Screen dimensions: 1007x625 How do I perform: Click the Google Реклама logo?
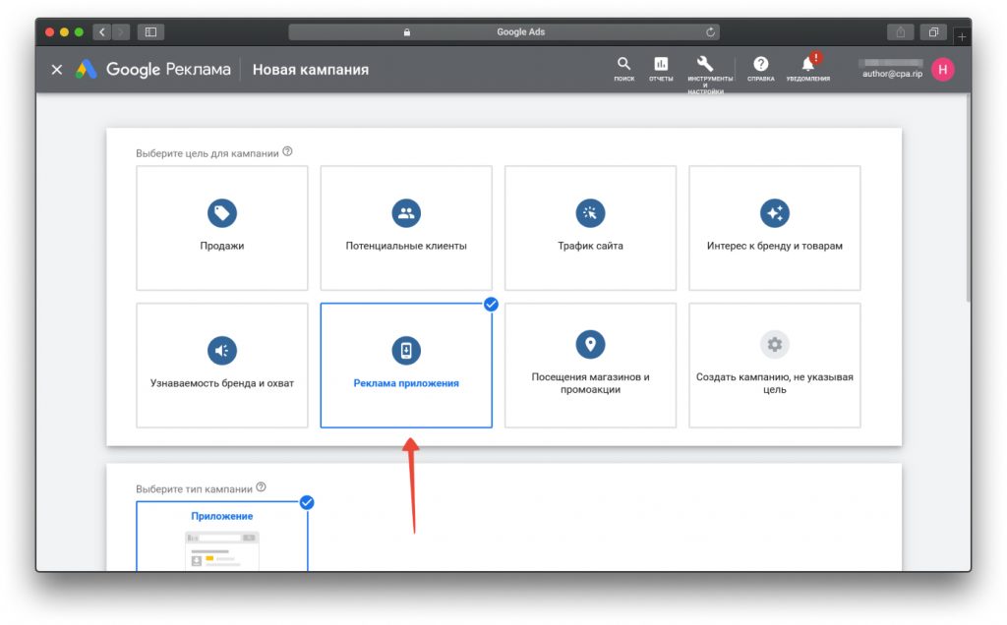[153, 70]
